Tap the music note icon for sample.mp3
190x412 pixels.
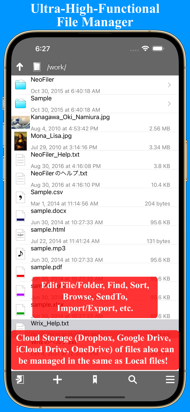(x=20, y=254)
